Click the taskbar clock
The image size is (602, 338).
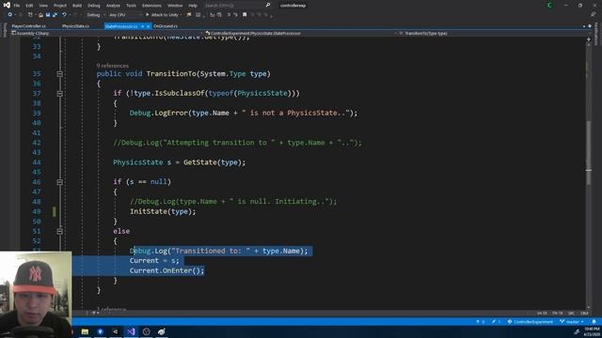(593, 331)
